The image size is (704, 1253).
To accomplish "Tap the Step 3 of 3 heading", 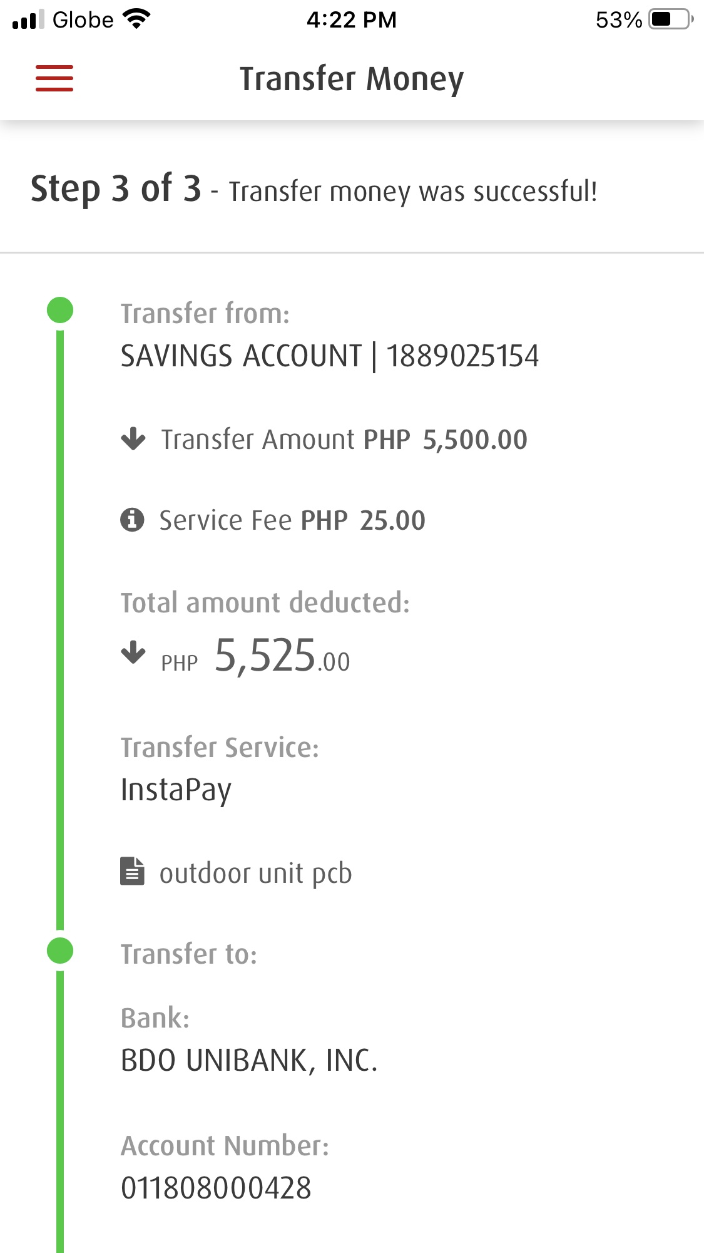I will tap(116, 189).
